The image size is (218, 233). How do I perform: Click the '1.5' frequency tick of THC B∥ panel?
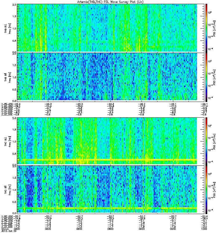pyautogui.click(x=14, y=178)
